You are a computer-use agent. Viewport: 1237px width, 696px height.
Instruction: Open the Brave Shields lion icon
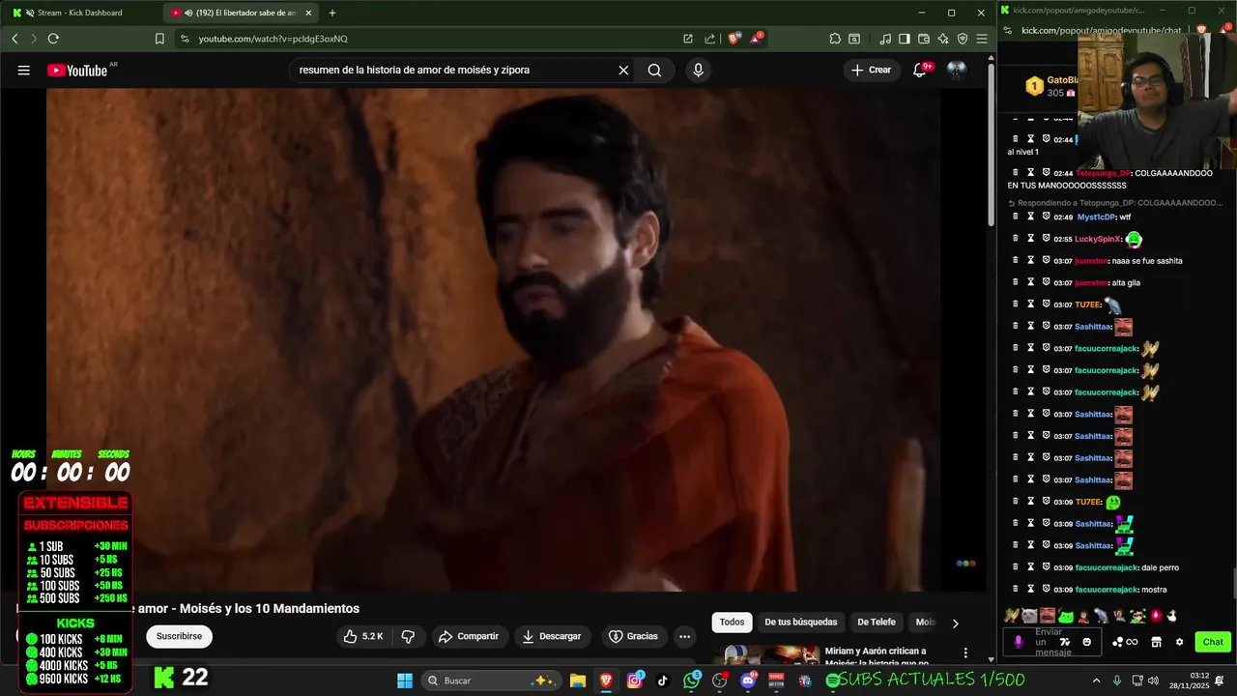(734, 39)
